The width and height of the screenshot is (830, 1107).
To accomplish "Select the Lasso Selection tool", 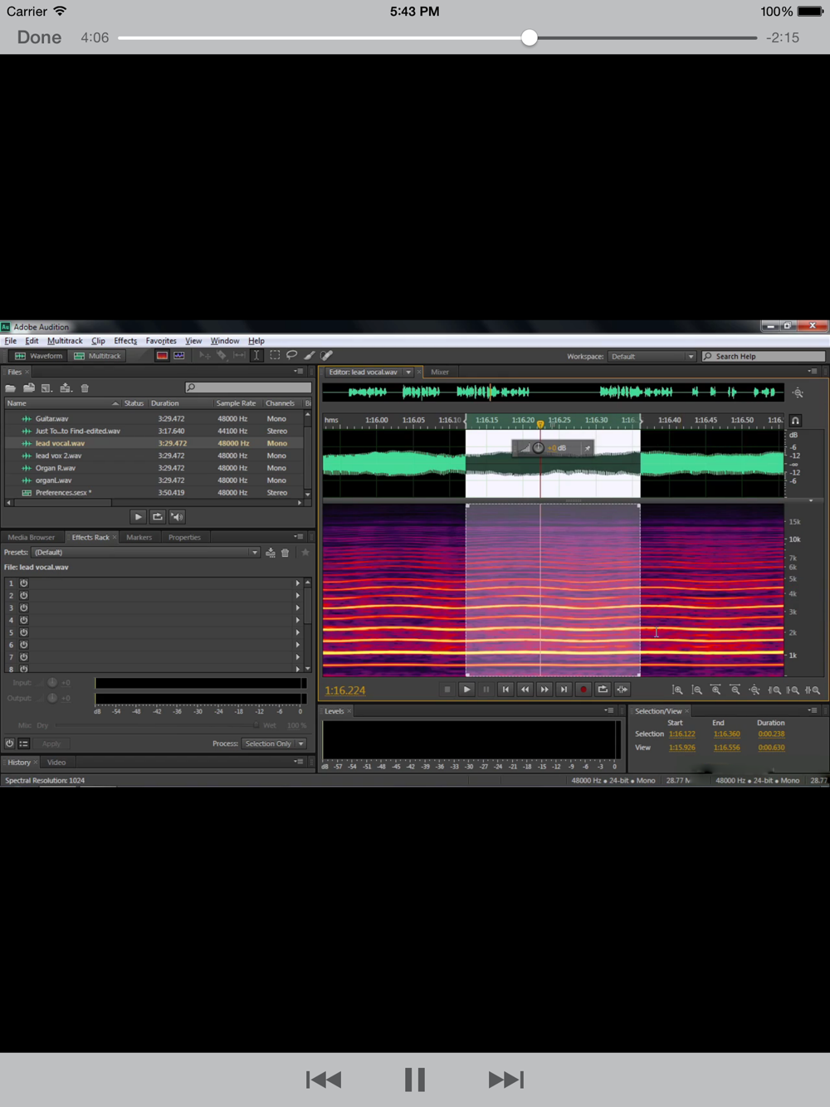I will click(x=292, y=356).
